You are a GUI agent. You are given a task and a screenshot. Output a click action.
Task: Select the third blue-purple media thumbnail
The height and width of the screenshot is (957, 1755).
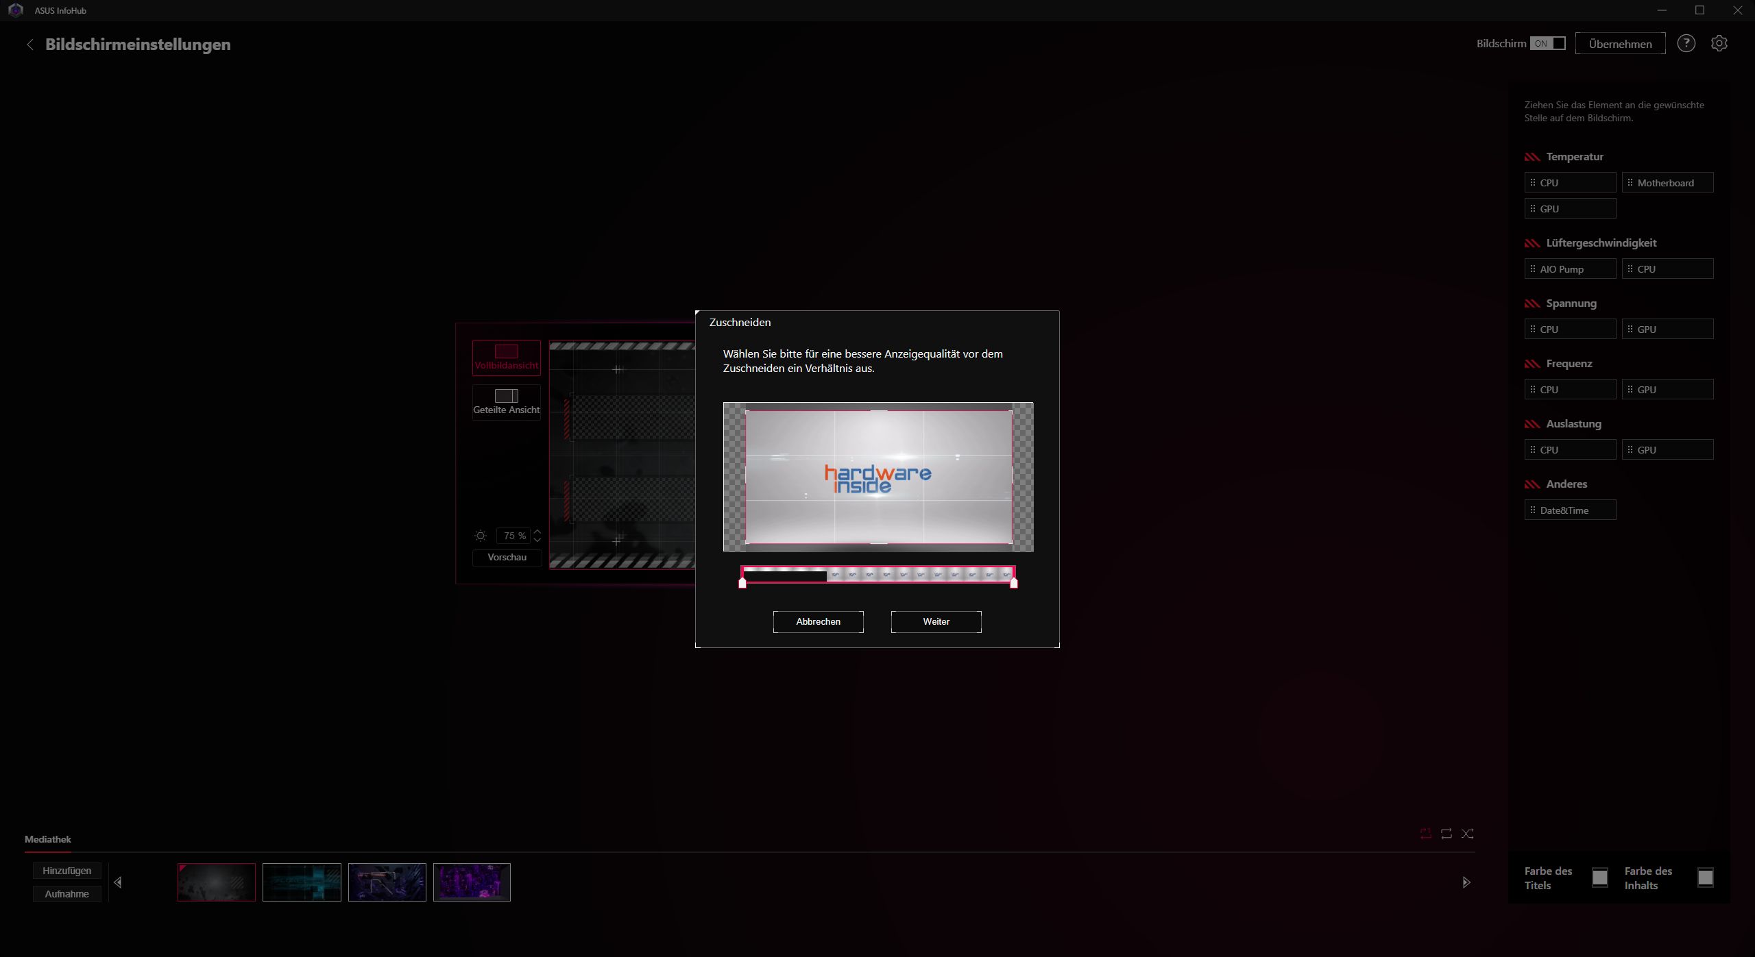pos(387,882)
